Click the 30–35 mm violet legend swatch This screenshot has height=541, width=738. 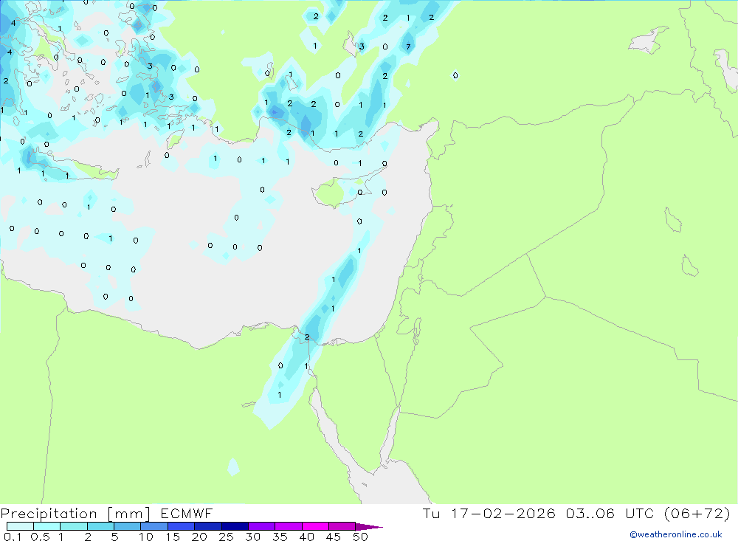click(261, 526)
